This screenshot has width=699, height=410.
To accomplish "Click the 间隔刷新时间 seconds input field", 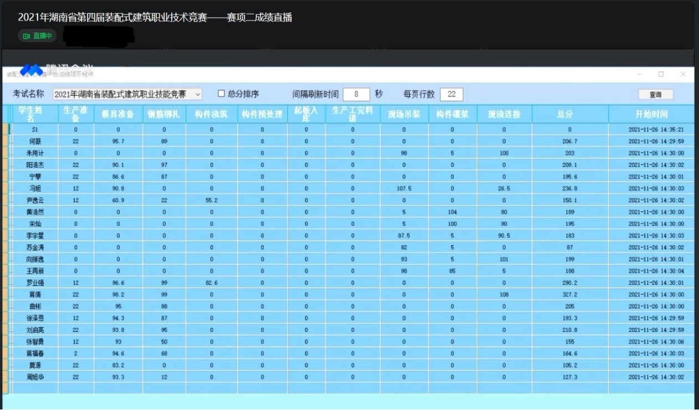I will point(356,94).
